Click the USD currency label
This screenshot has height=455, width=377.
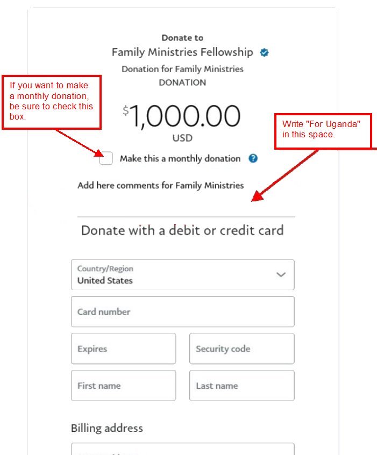coord(182,138)
